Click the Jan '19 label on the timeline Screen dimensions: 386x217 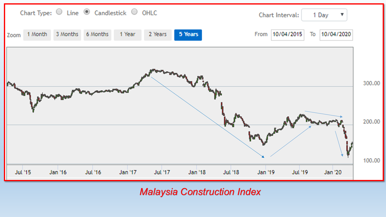coord(267,172)
